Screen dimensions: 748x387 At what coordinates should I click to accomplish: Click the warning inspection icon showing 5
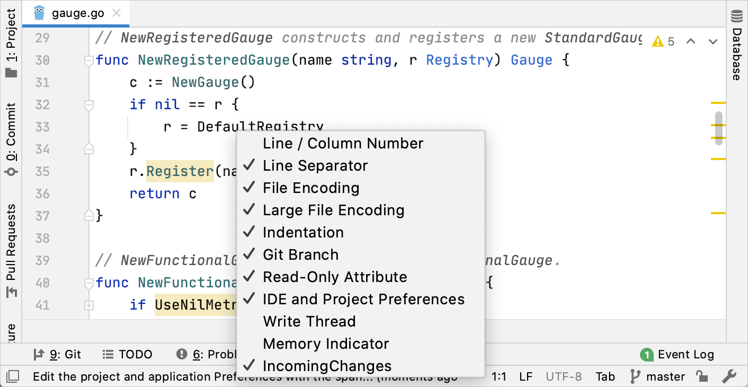[x=663, y=41]
